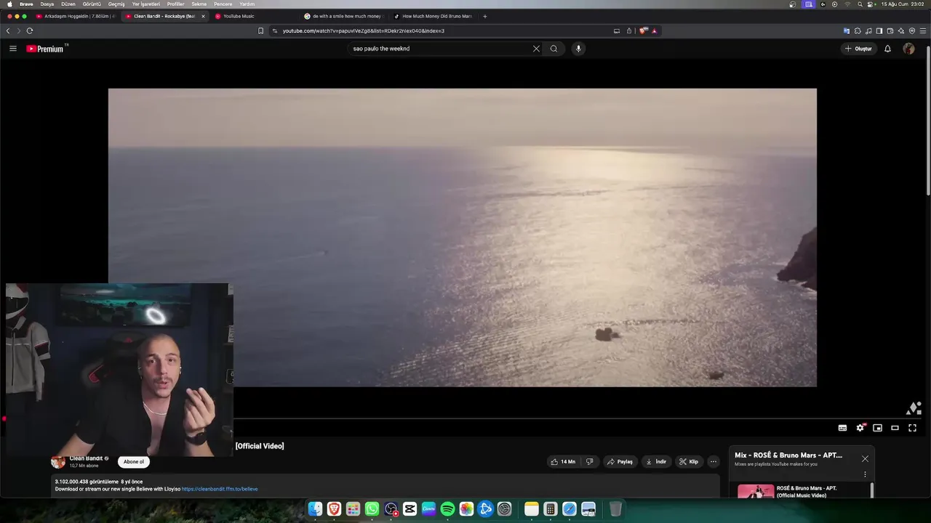Open the Geçmiş menu
This screenshot has height=523, width=931.
point(116,4)
